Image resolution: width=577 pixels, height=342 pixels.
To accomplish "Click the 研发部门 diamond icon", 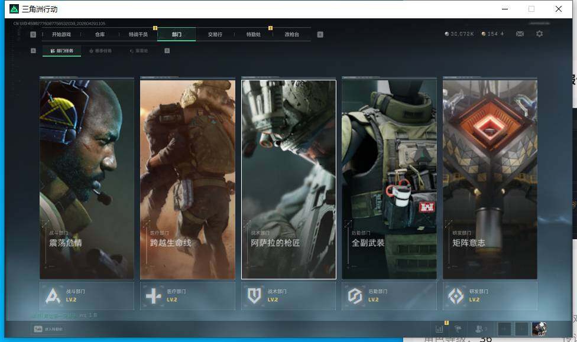I will coord(456,295).
